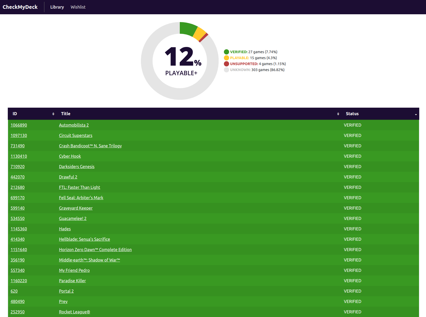
Task: Click app ID 710920 link
Action: coord(18,167)
